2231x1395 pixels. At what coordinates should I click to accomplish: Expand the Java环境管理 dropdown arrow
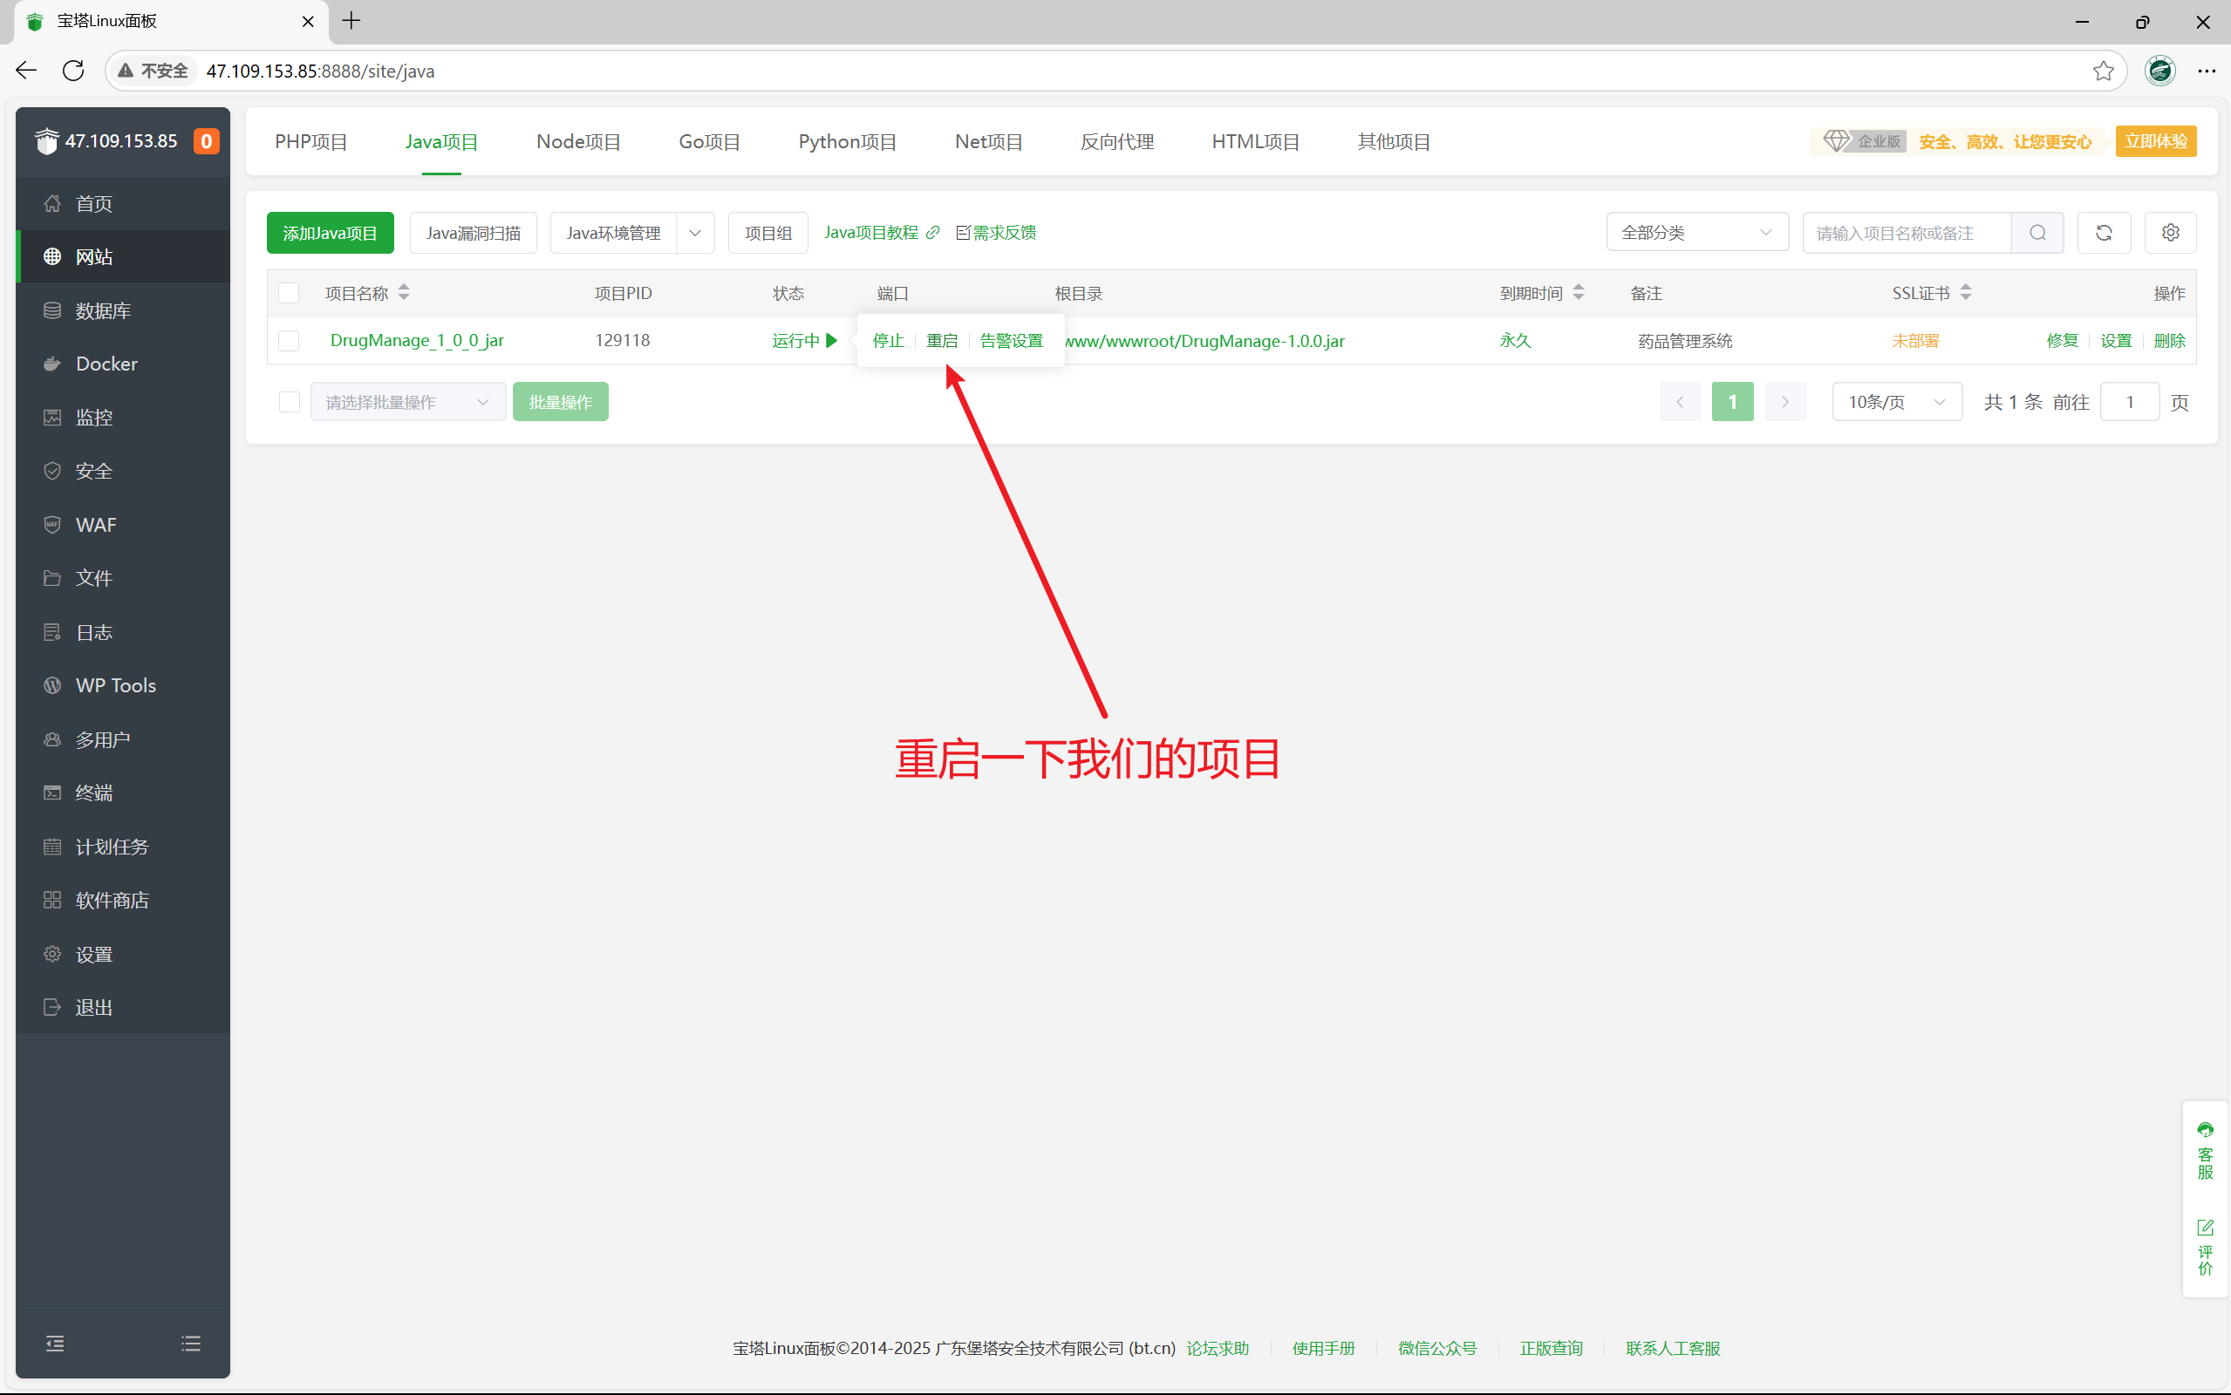(x=695, y=233)
